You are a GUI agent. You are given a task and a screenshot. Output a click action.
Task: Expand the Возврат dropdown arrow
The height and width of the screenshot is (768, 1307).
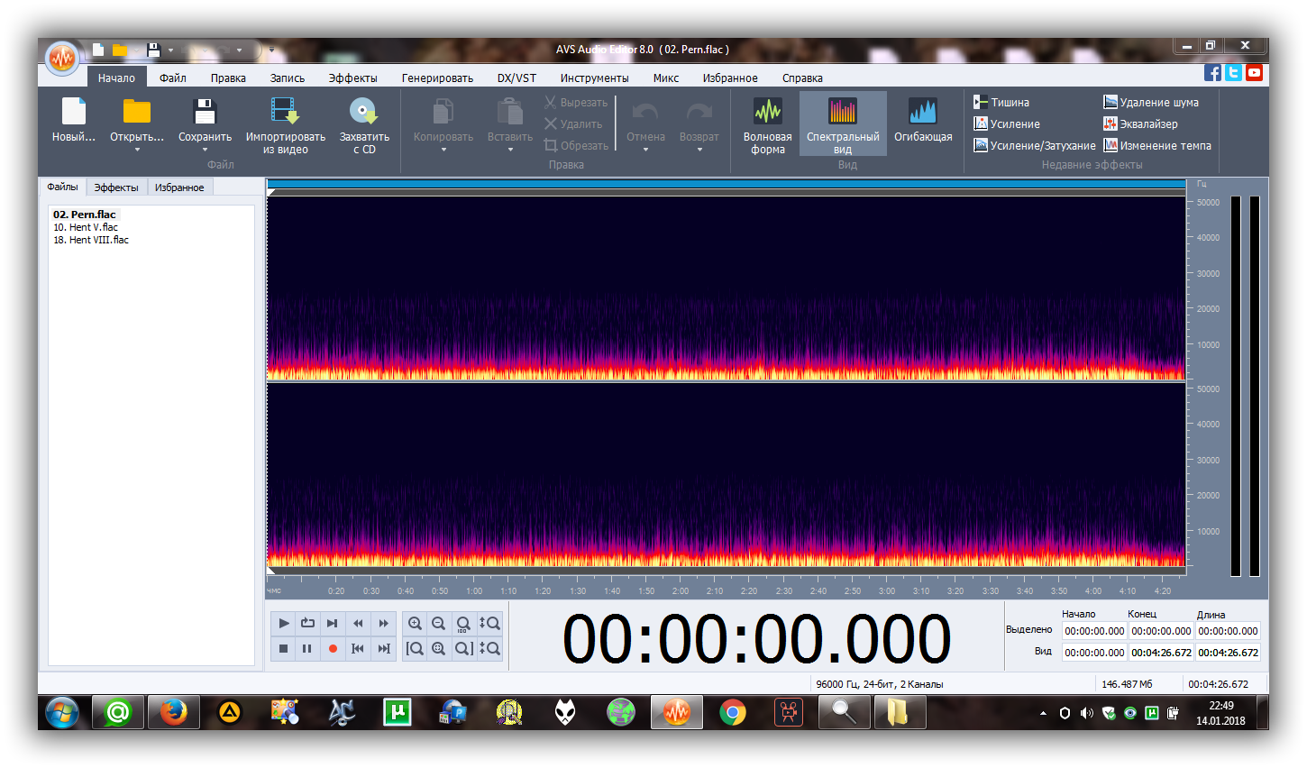click(x=699, y=150)
